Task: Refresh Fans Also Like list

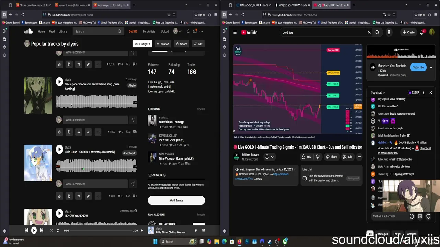Action: 201,215
